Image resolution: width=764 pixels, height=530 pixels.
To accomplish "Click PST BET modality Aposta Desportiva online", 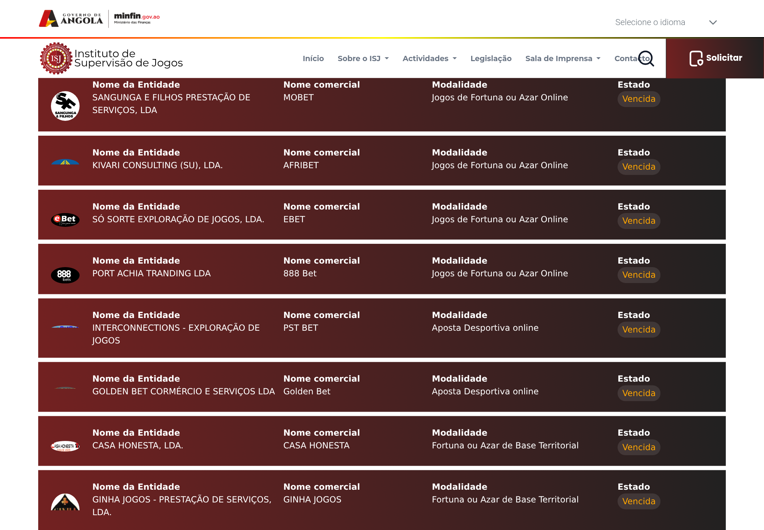I will [x=485, y=328].
